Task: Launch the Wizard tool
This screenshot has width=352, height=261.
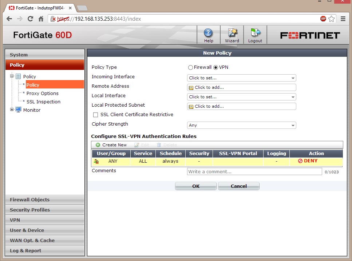Action: tap(232, 33)
